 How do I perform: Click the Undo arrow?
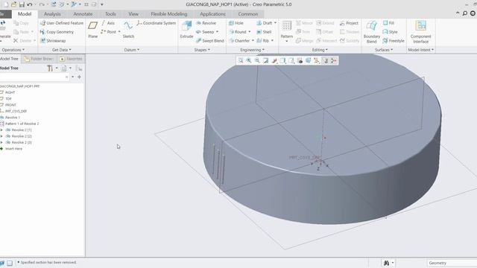click(x=30, y=4)
